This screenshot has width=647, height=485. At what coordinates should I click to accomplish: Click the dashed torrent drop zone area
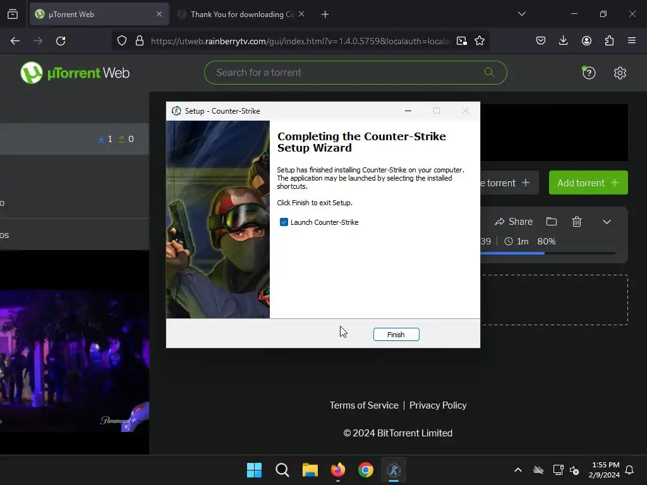click(554, 300)
